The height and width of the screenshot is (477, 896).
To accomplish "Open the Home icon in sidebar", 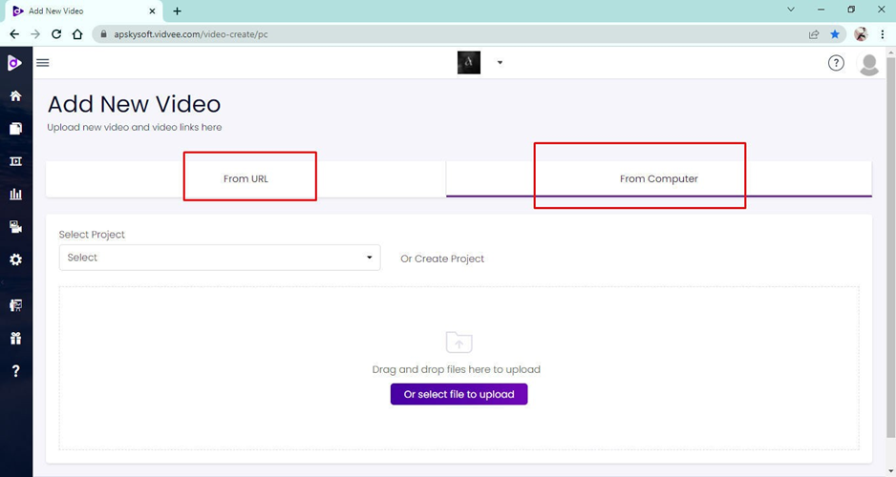I will (x=15, y=95).
